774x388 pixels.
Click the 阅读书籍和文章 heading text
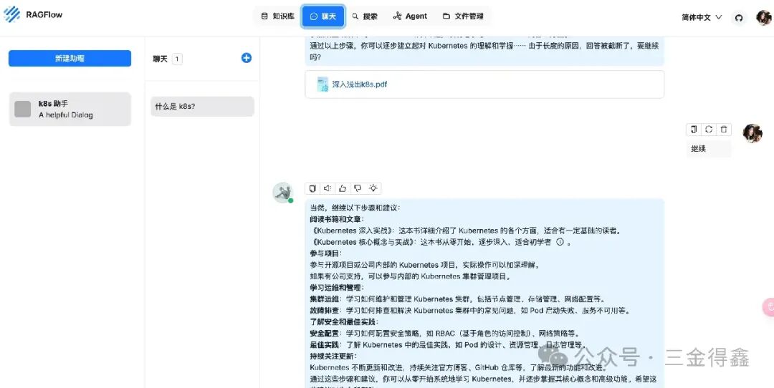337,219
